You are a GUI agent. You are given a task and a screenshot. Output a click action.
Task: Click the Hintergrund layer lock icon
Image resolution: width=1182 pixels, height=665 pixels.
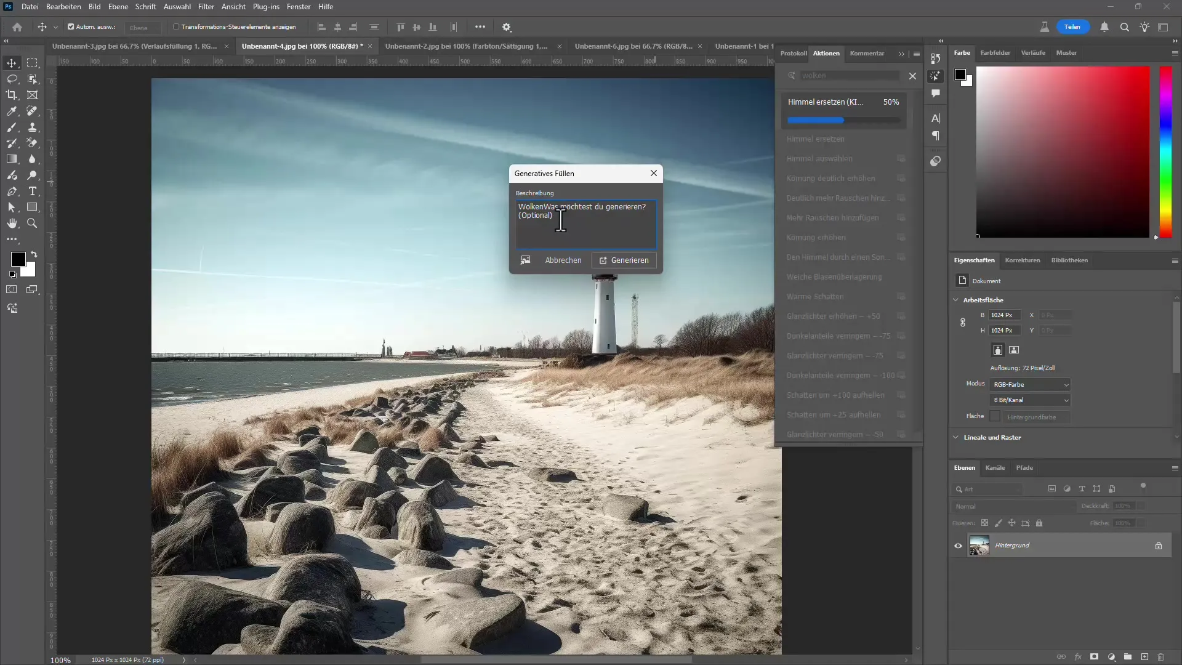pyautogui.click(x=1159, y=546)
